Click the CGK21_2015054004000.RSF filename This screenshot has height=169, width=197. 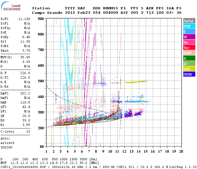coord(23,167)
